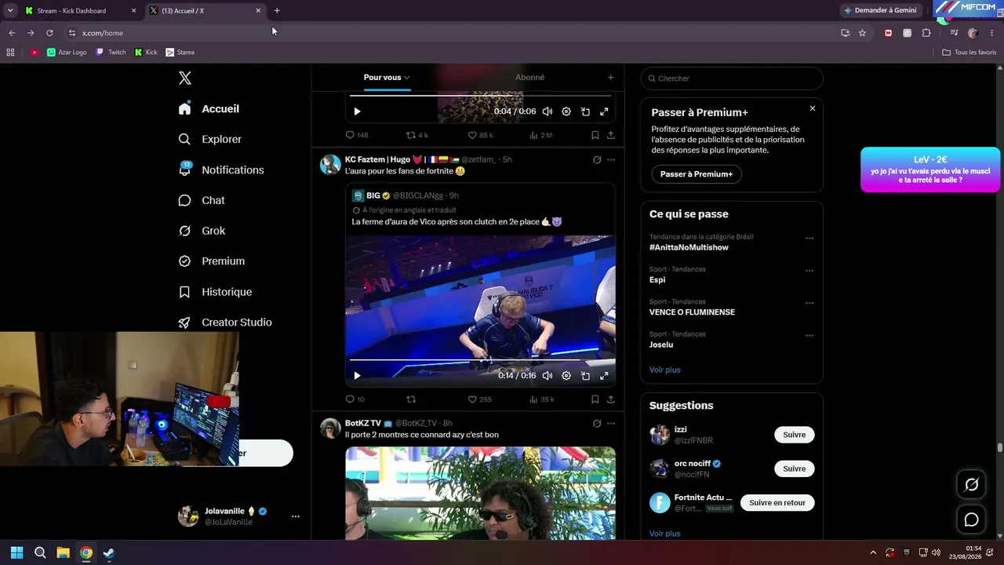Open a new Chrome tab
This screenshot has width=1004, height=565.
pyautogui.click(x=277, y=11)
